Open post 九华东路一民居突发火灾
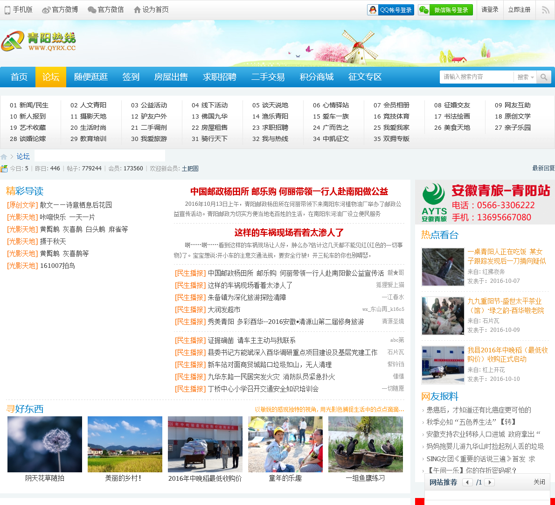This screenshot has width=555, height=505. (271, 377)
